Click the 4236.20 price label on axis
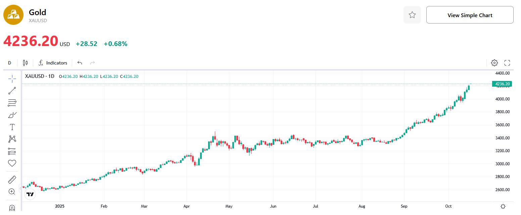The height and width of the screenshot is (215, 521). (502, 84)
